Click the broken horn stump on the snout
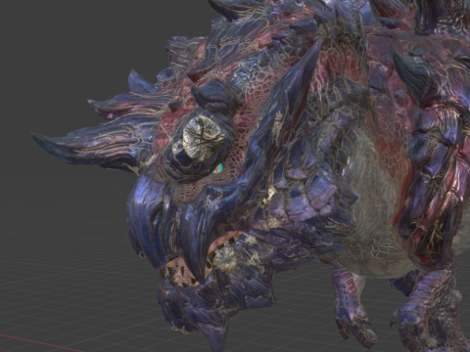 [x=204, y=139]
